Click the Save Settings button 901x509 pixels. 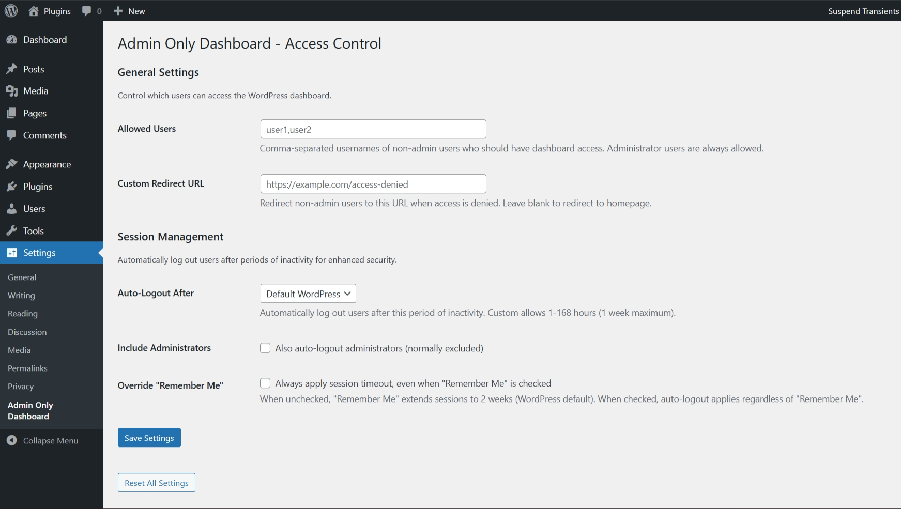(149, 437)
